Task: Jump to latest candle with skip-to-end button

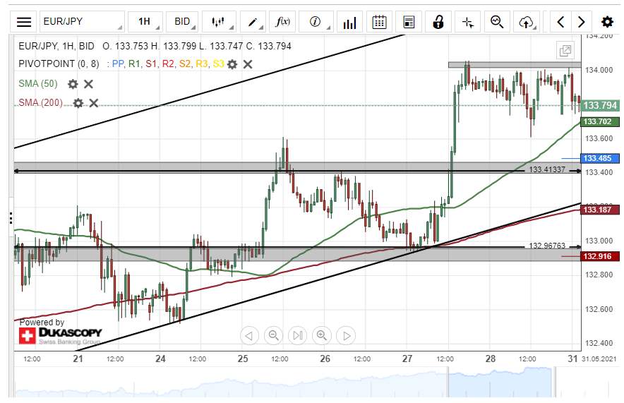Action: pyautogui.click(x=298, y=335)
